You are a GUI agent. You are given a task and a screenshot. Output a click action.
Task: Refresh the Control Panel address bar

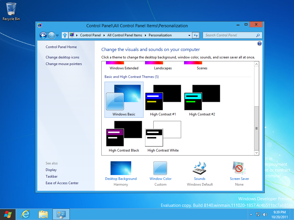(x=196, y=35)
